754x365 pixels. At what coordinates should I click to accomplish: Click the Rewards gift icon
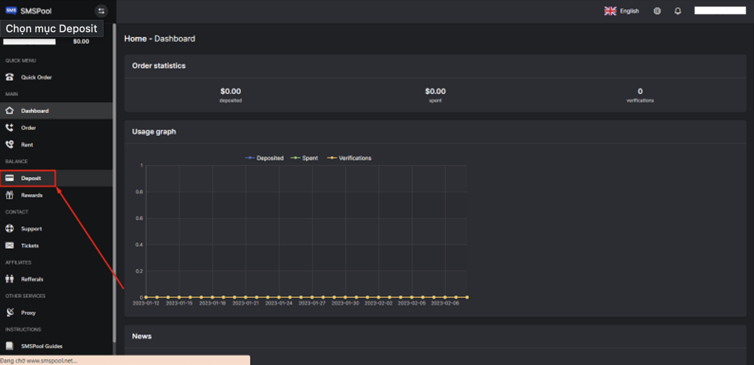pyautogui.click(x=9, y=195)
